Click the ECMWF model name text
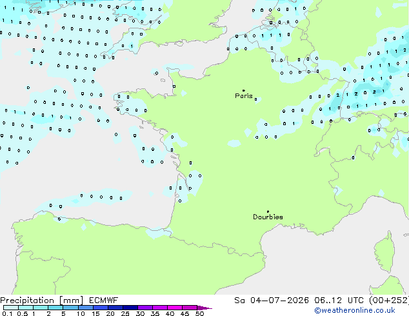The width and height of the screenshot is (409, 316). tap(104, 301)
